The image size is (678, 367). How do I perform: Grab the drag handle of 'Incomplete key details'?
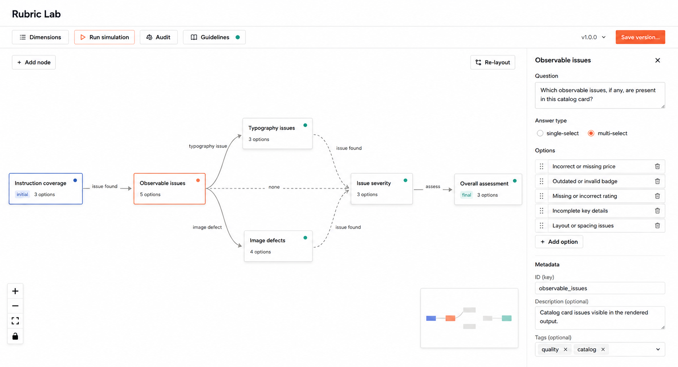[x=542, y=211]
